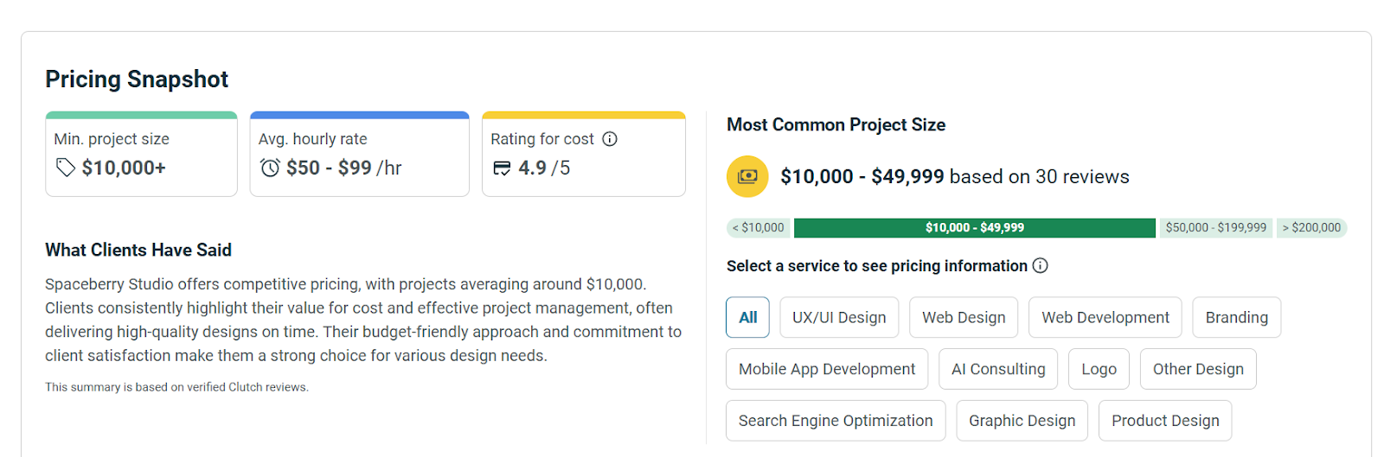
Task: Choose the Logo service button
Action: click(x=1099, y=369)
